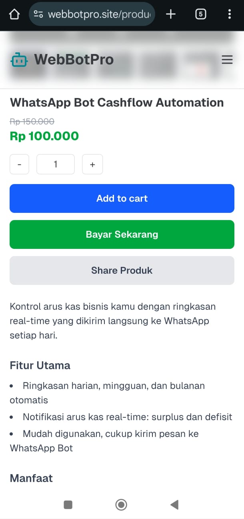Image resolution: width=244 pixels, height=519 pixels.
Task: Click the WebBotPro robot logo icon
Action: coord(19,60)
